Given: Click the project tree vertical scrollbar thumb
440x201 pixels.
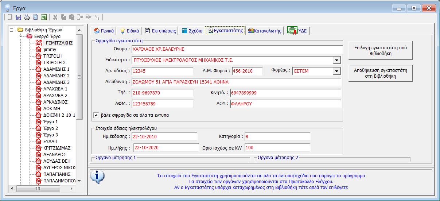Looking at the screenshot, I should pos(79,77).
